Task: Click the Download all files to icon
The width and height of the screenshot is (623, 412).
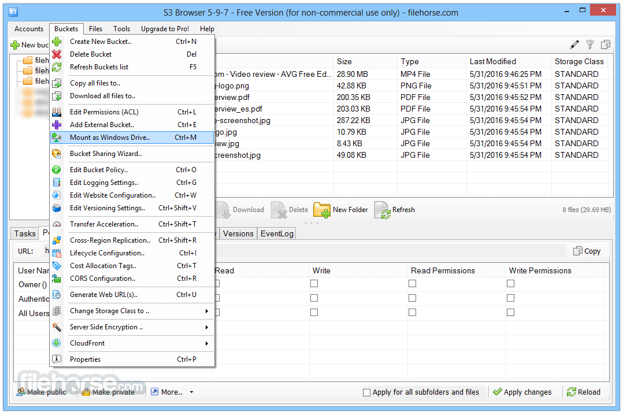Action: pos(57,96)
